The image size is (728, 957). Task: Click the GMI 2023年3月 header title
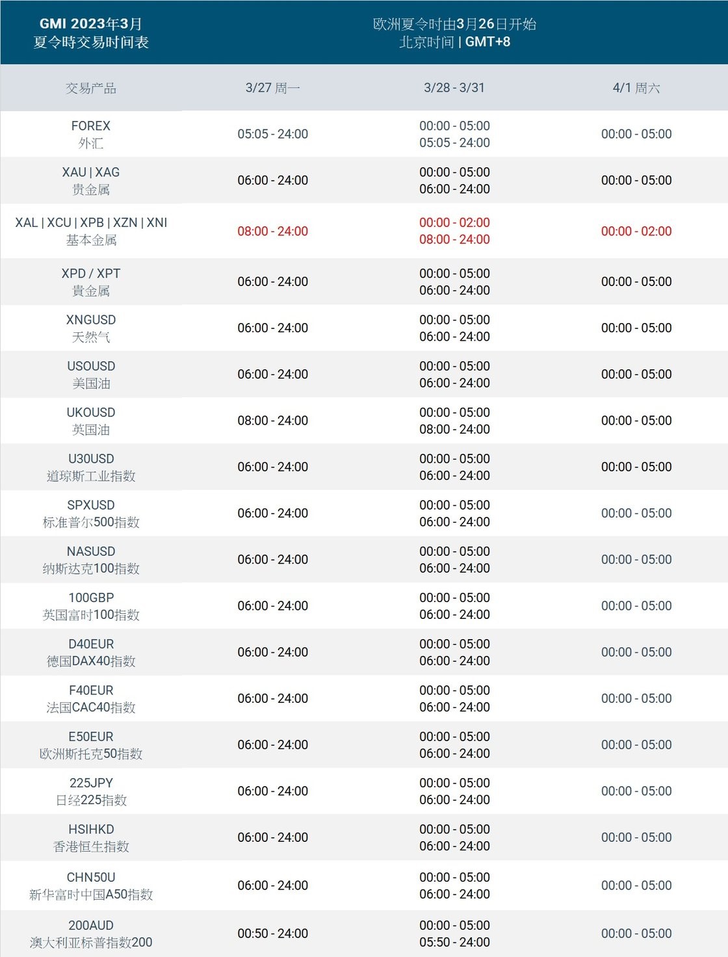click(91, 24)
